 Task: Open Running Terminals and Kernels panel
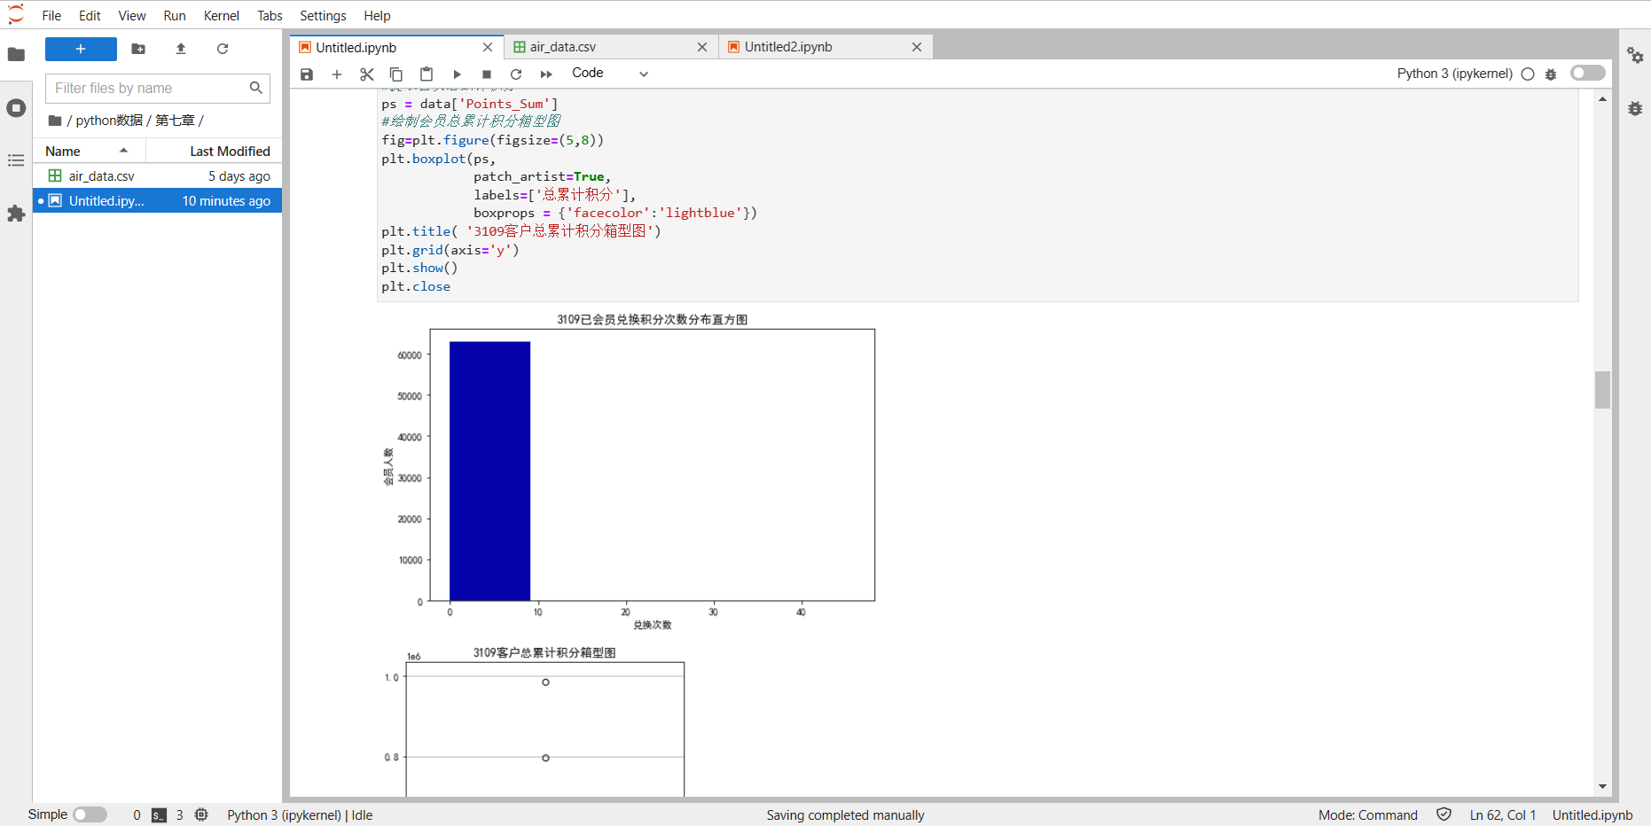point(16,108)
